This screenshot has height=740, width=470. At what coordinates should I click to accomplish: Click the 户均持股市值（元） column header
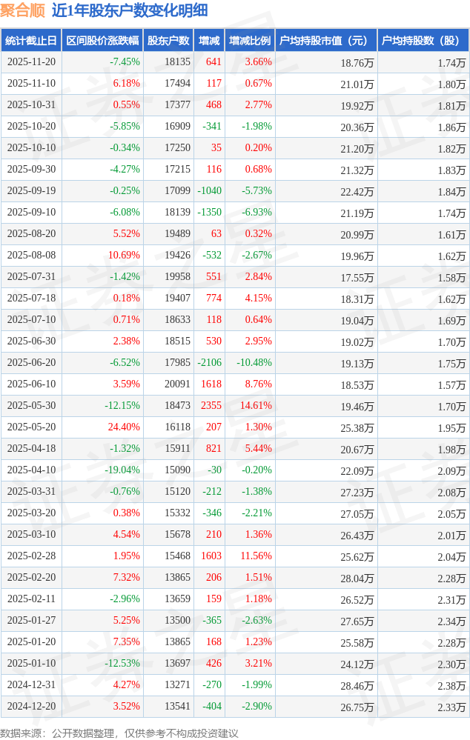tap(325, 41)
